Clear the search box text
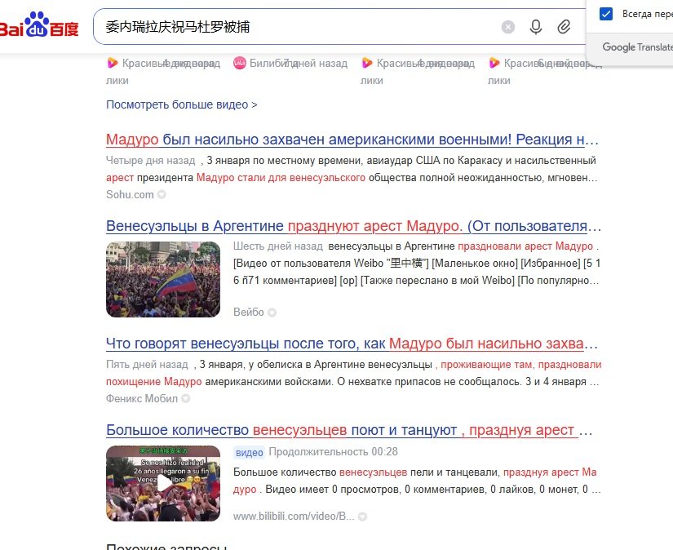 [x=507, y=27]
